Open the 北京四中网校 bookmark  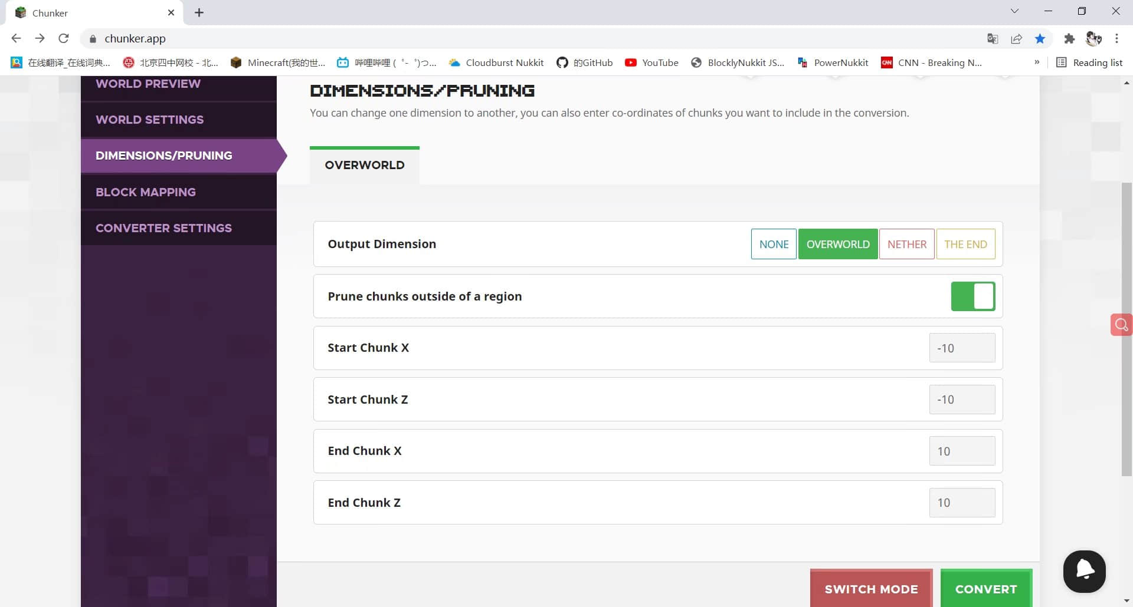coord(171,62)
